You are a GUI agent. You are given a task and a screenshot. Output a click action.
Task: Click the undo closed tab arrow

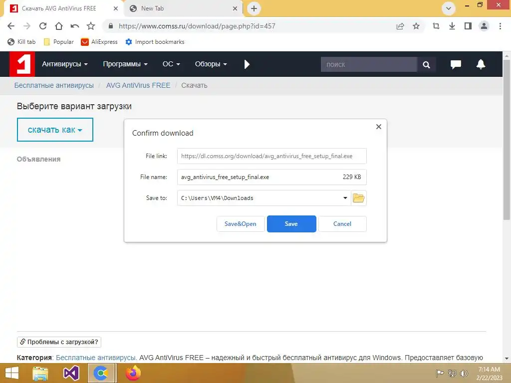pos(75,26)
